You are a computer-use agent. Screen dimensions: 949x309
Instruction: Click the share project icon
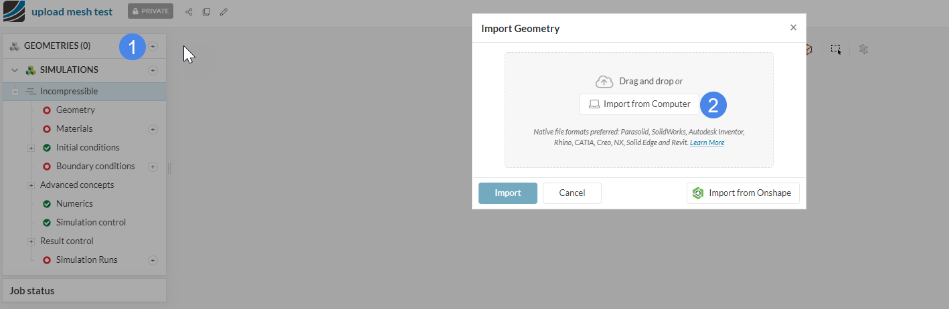pyautogui.click(x=189, y=12)
